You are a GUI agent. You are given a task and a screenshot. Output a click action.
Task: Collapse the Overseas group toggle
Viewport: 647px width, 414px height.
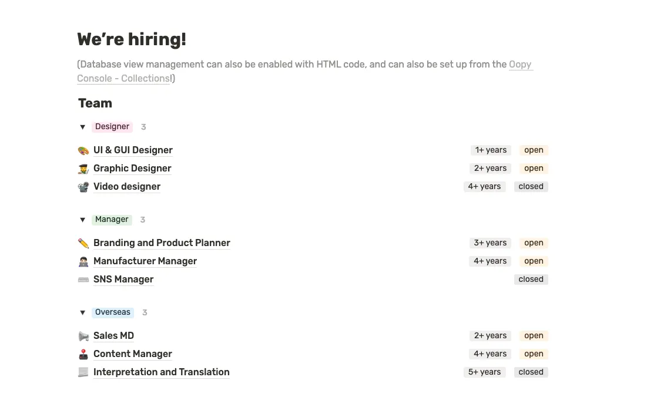pos(83,312)
